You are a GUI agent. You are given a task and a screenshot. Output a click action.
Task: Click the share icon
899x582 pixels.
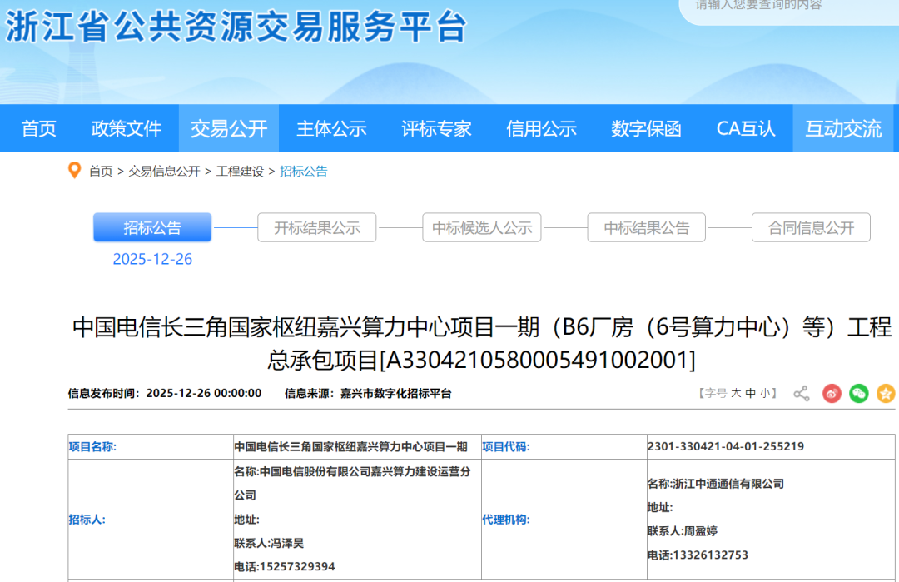pyautogui.click(x=801, y=394)
